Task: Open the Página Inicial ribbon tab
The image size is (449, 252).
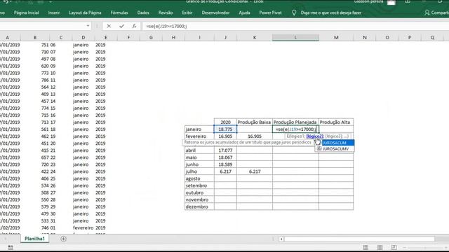Action: click(x=27, y=13)
